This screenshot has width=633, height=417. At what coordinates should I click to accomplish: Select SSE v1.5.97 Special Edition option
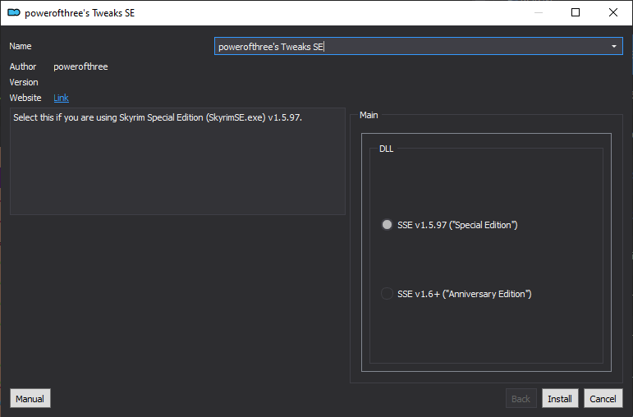click(x=388, y=225)
